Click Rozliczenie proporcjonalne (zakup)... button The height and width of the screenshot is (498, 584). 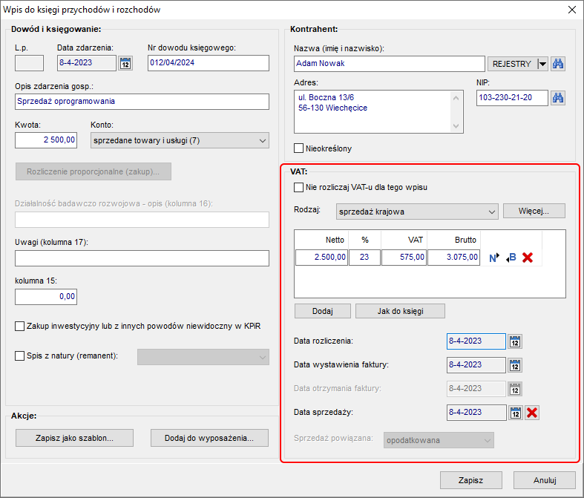93,171
